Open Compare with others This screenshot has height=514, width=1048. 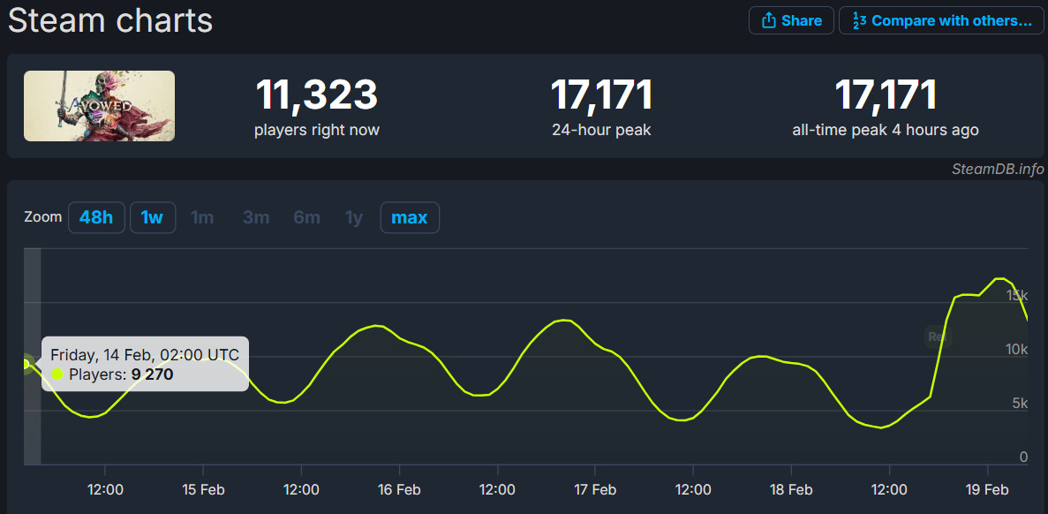click(942, 20)
